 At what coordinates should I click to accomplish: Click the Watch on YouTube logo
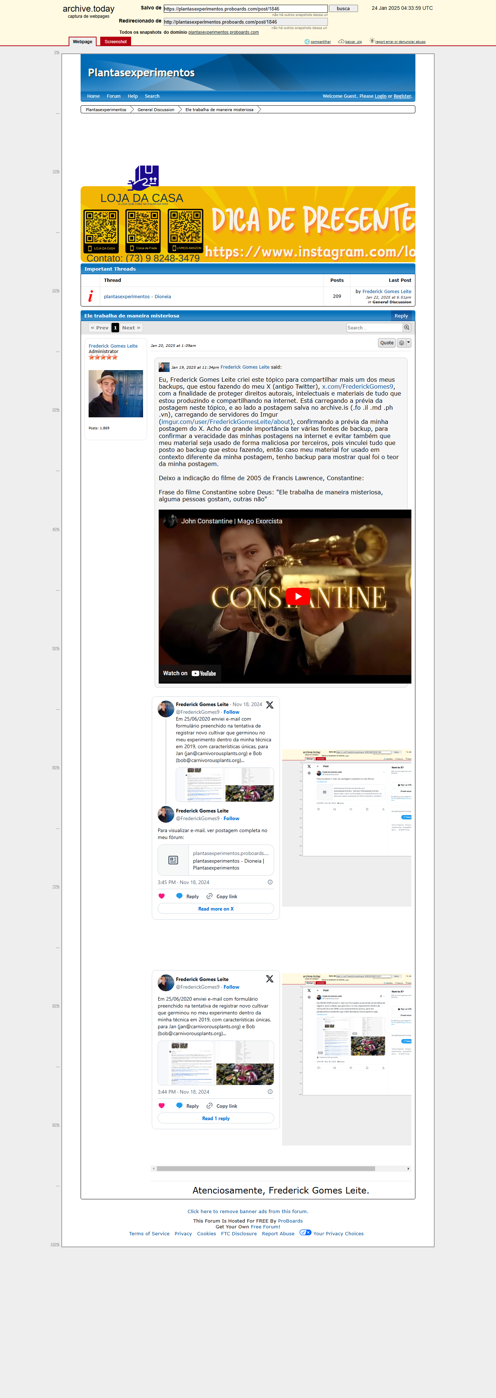click(203, 673)
